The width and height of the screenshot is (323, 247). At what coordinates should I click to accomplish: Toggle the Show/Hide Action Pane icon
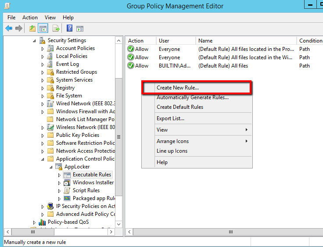(x=80, y=29)
